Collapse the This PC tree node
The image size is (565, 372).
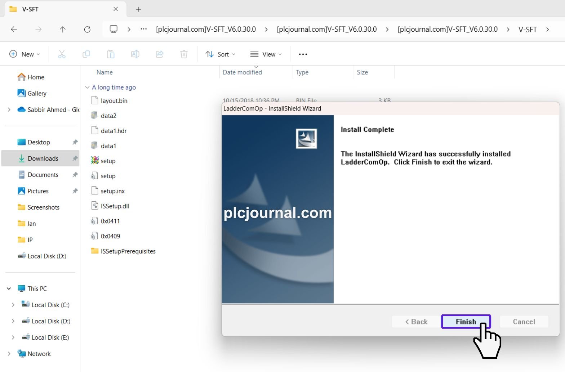(x=9, y=288)
